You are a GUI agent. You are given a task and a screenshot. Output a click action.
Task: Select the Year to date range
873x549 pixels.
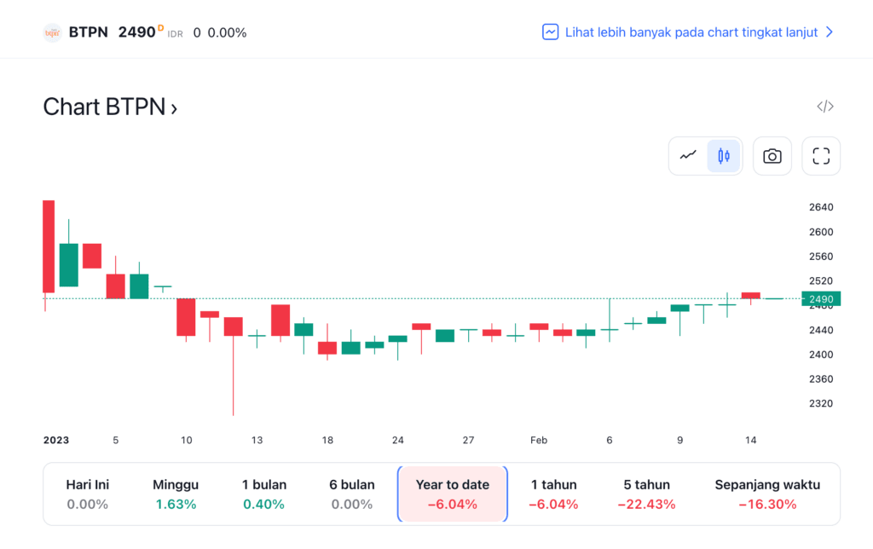(452, 494)
